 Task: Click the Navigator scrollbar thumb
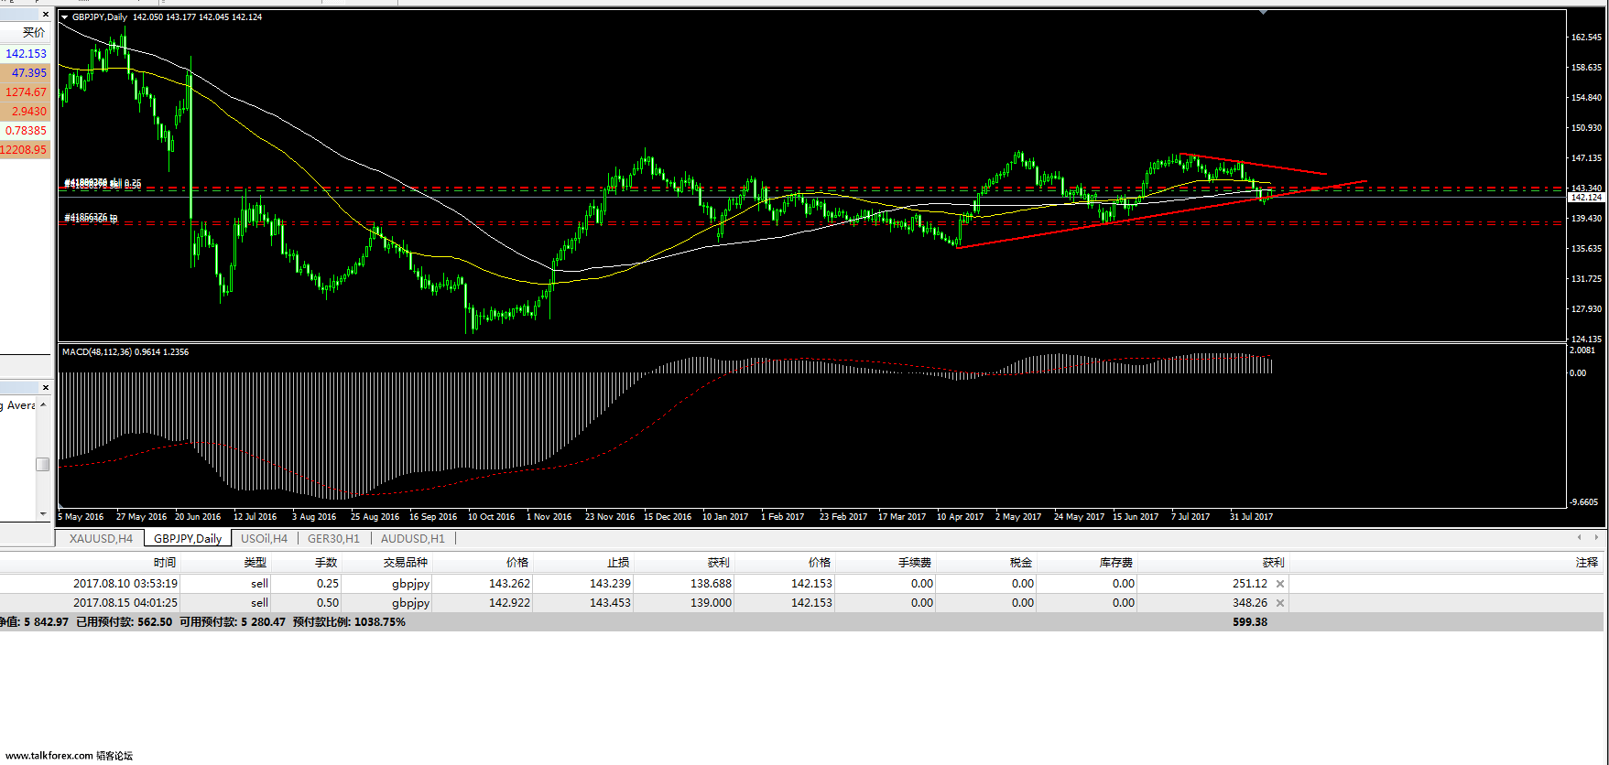click(x=43, y=464)
